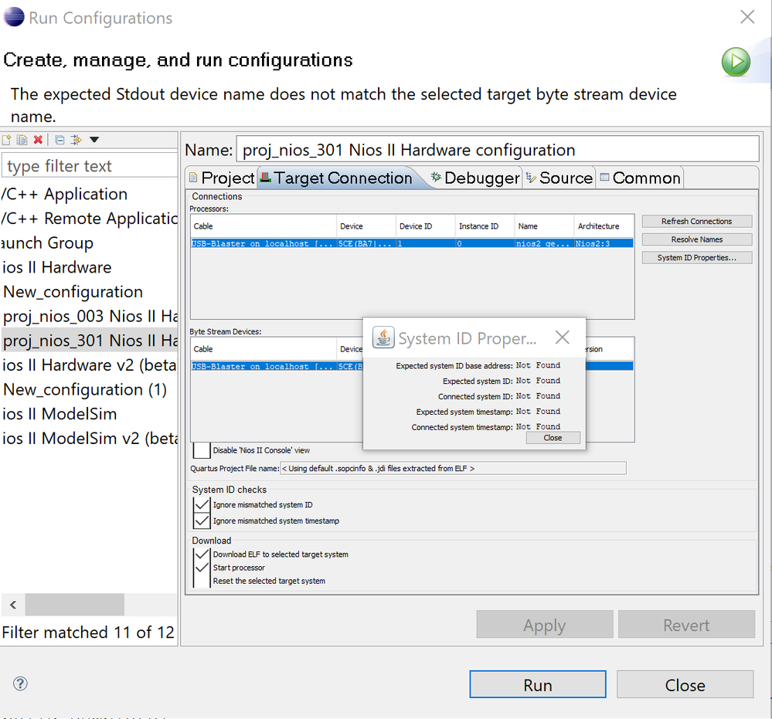Select proj_nios_003 Nios II configuration

[90, 316]
